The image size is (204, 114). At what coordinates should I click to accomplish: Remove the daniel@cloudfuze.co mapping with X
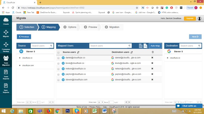tap(152, 58)
